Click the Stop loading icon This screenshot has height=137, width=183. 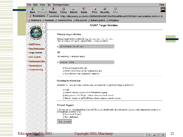[115, 10]
